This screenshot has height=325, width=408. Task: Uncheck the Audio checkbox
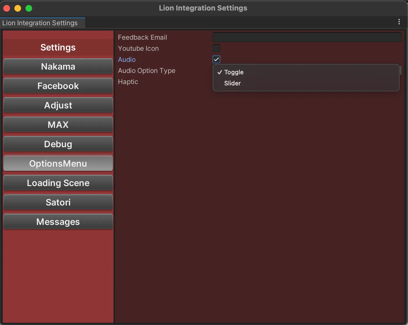click(216, 59)
